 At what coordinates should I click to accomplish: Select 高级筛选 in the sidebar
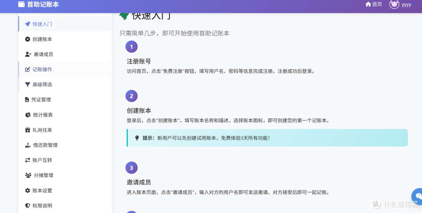(65, 84)
